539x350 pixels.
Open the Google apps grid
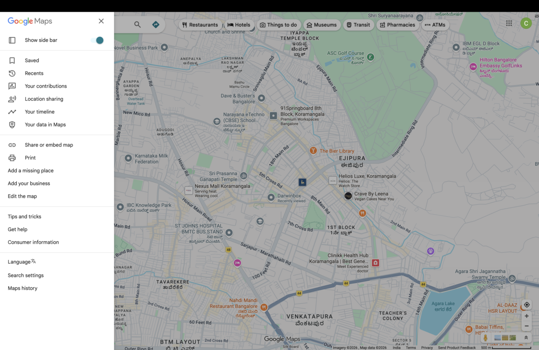[x=509, y=23]
